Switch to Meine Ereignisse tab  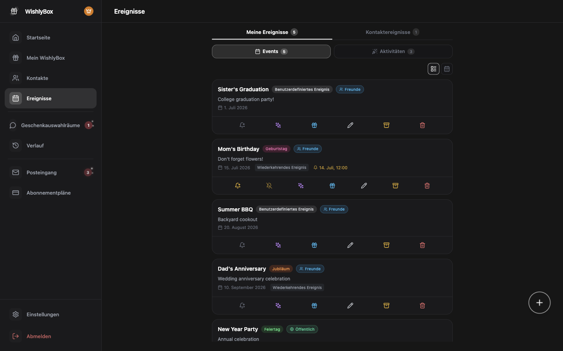[272, 32]
